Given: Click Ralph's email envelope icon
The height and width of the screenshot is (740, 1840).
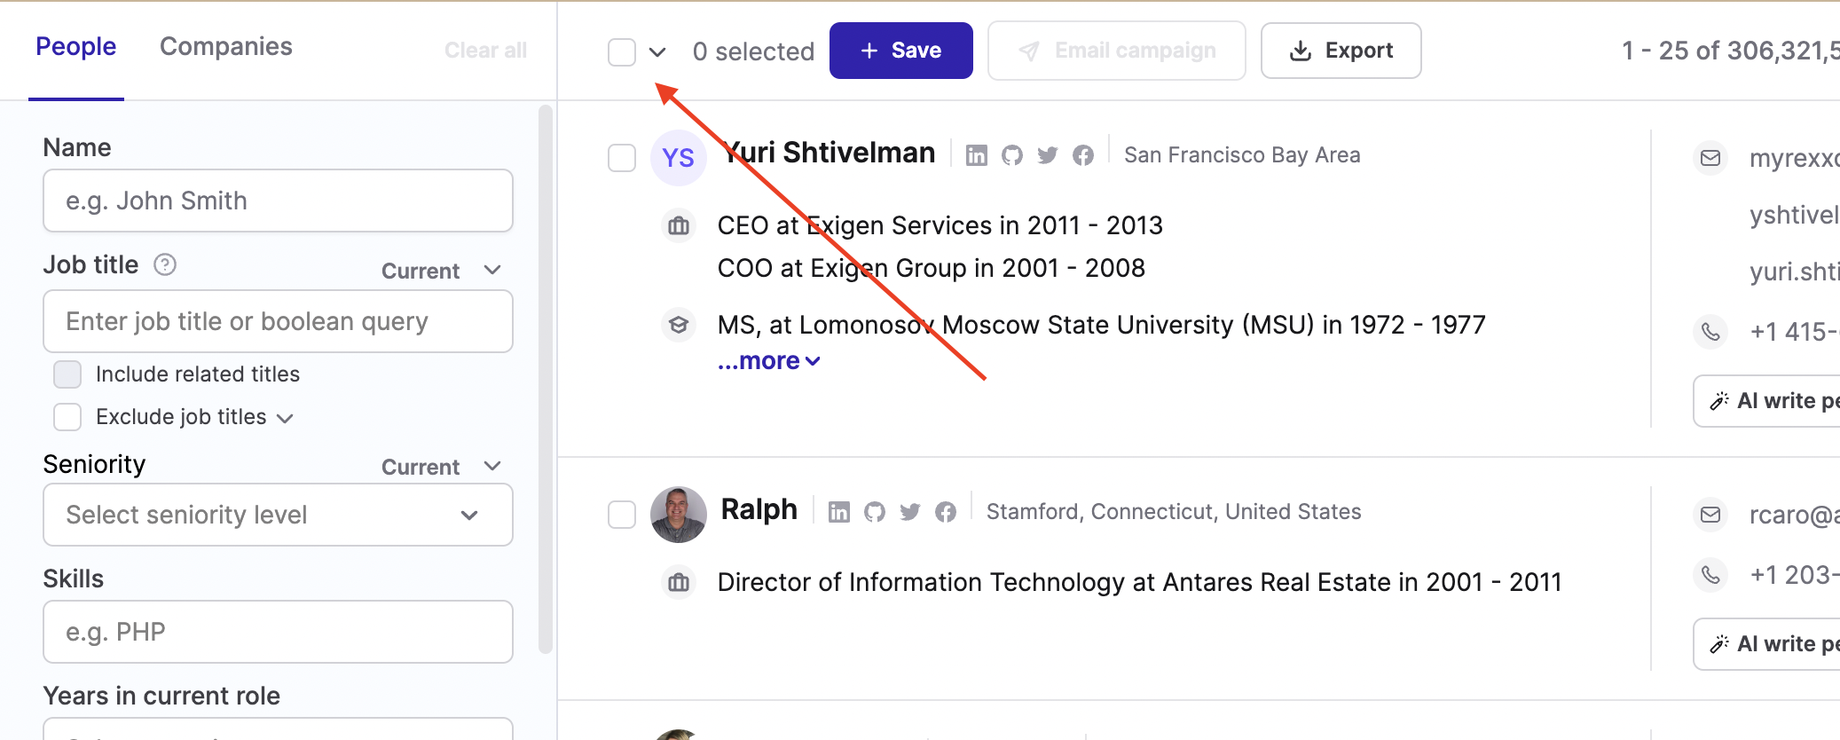Looking at the screenshot, I should [1710, 515].
